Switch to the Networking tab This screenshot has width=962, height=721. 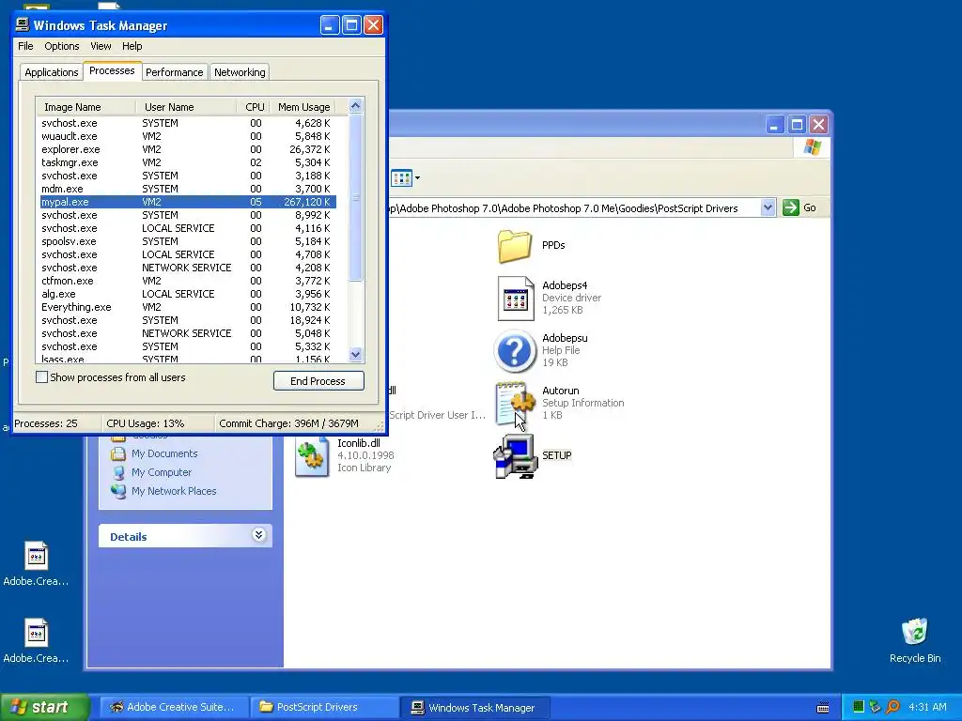(x=240, y=72)
